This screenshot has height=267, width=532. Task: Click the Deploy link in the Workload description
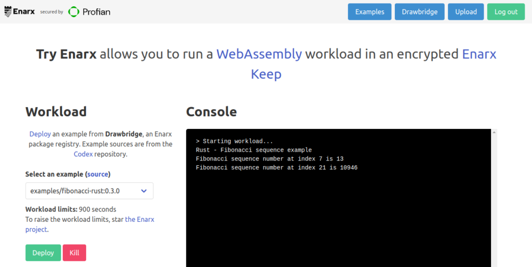[x=40, y=134]
